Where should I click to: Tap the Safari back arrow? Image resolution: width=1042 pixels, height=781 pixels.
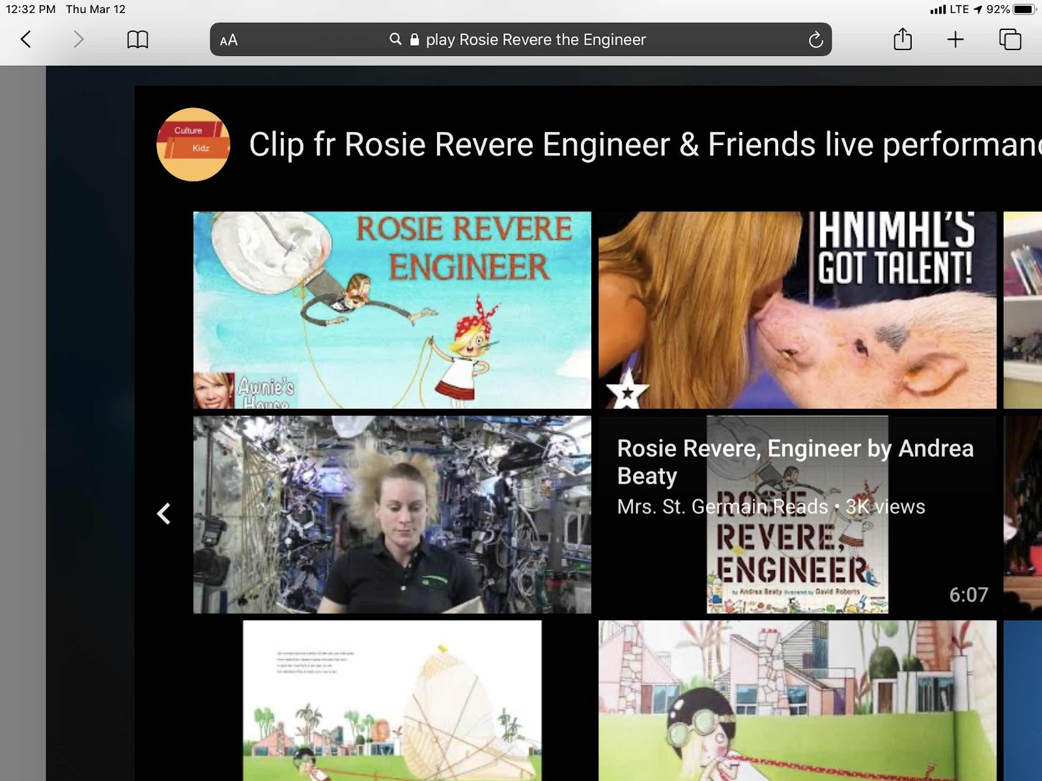tap(25, 40)
